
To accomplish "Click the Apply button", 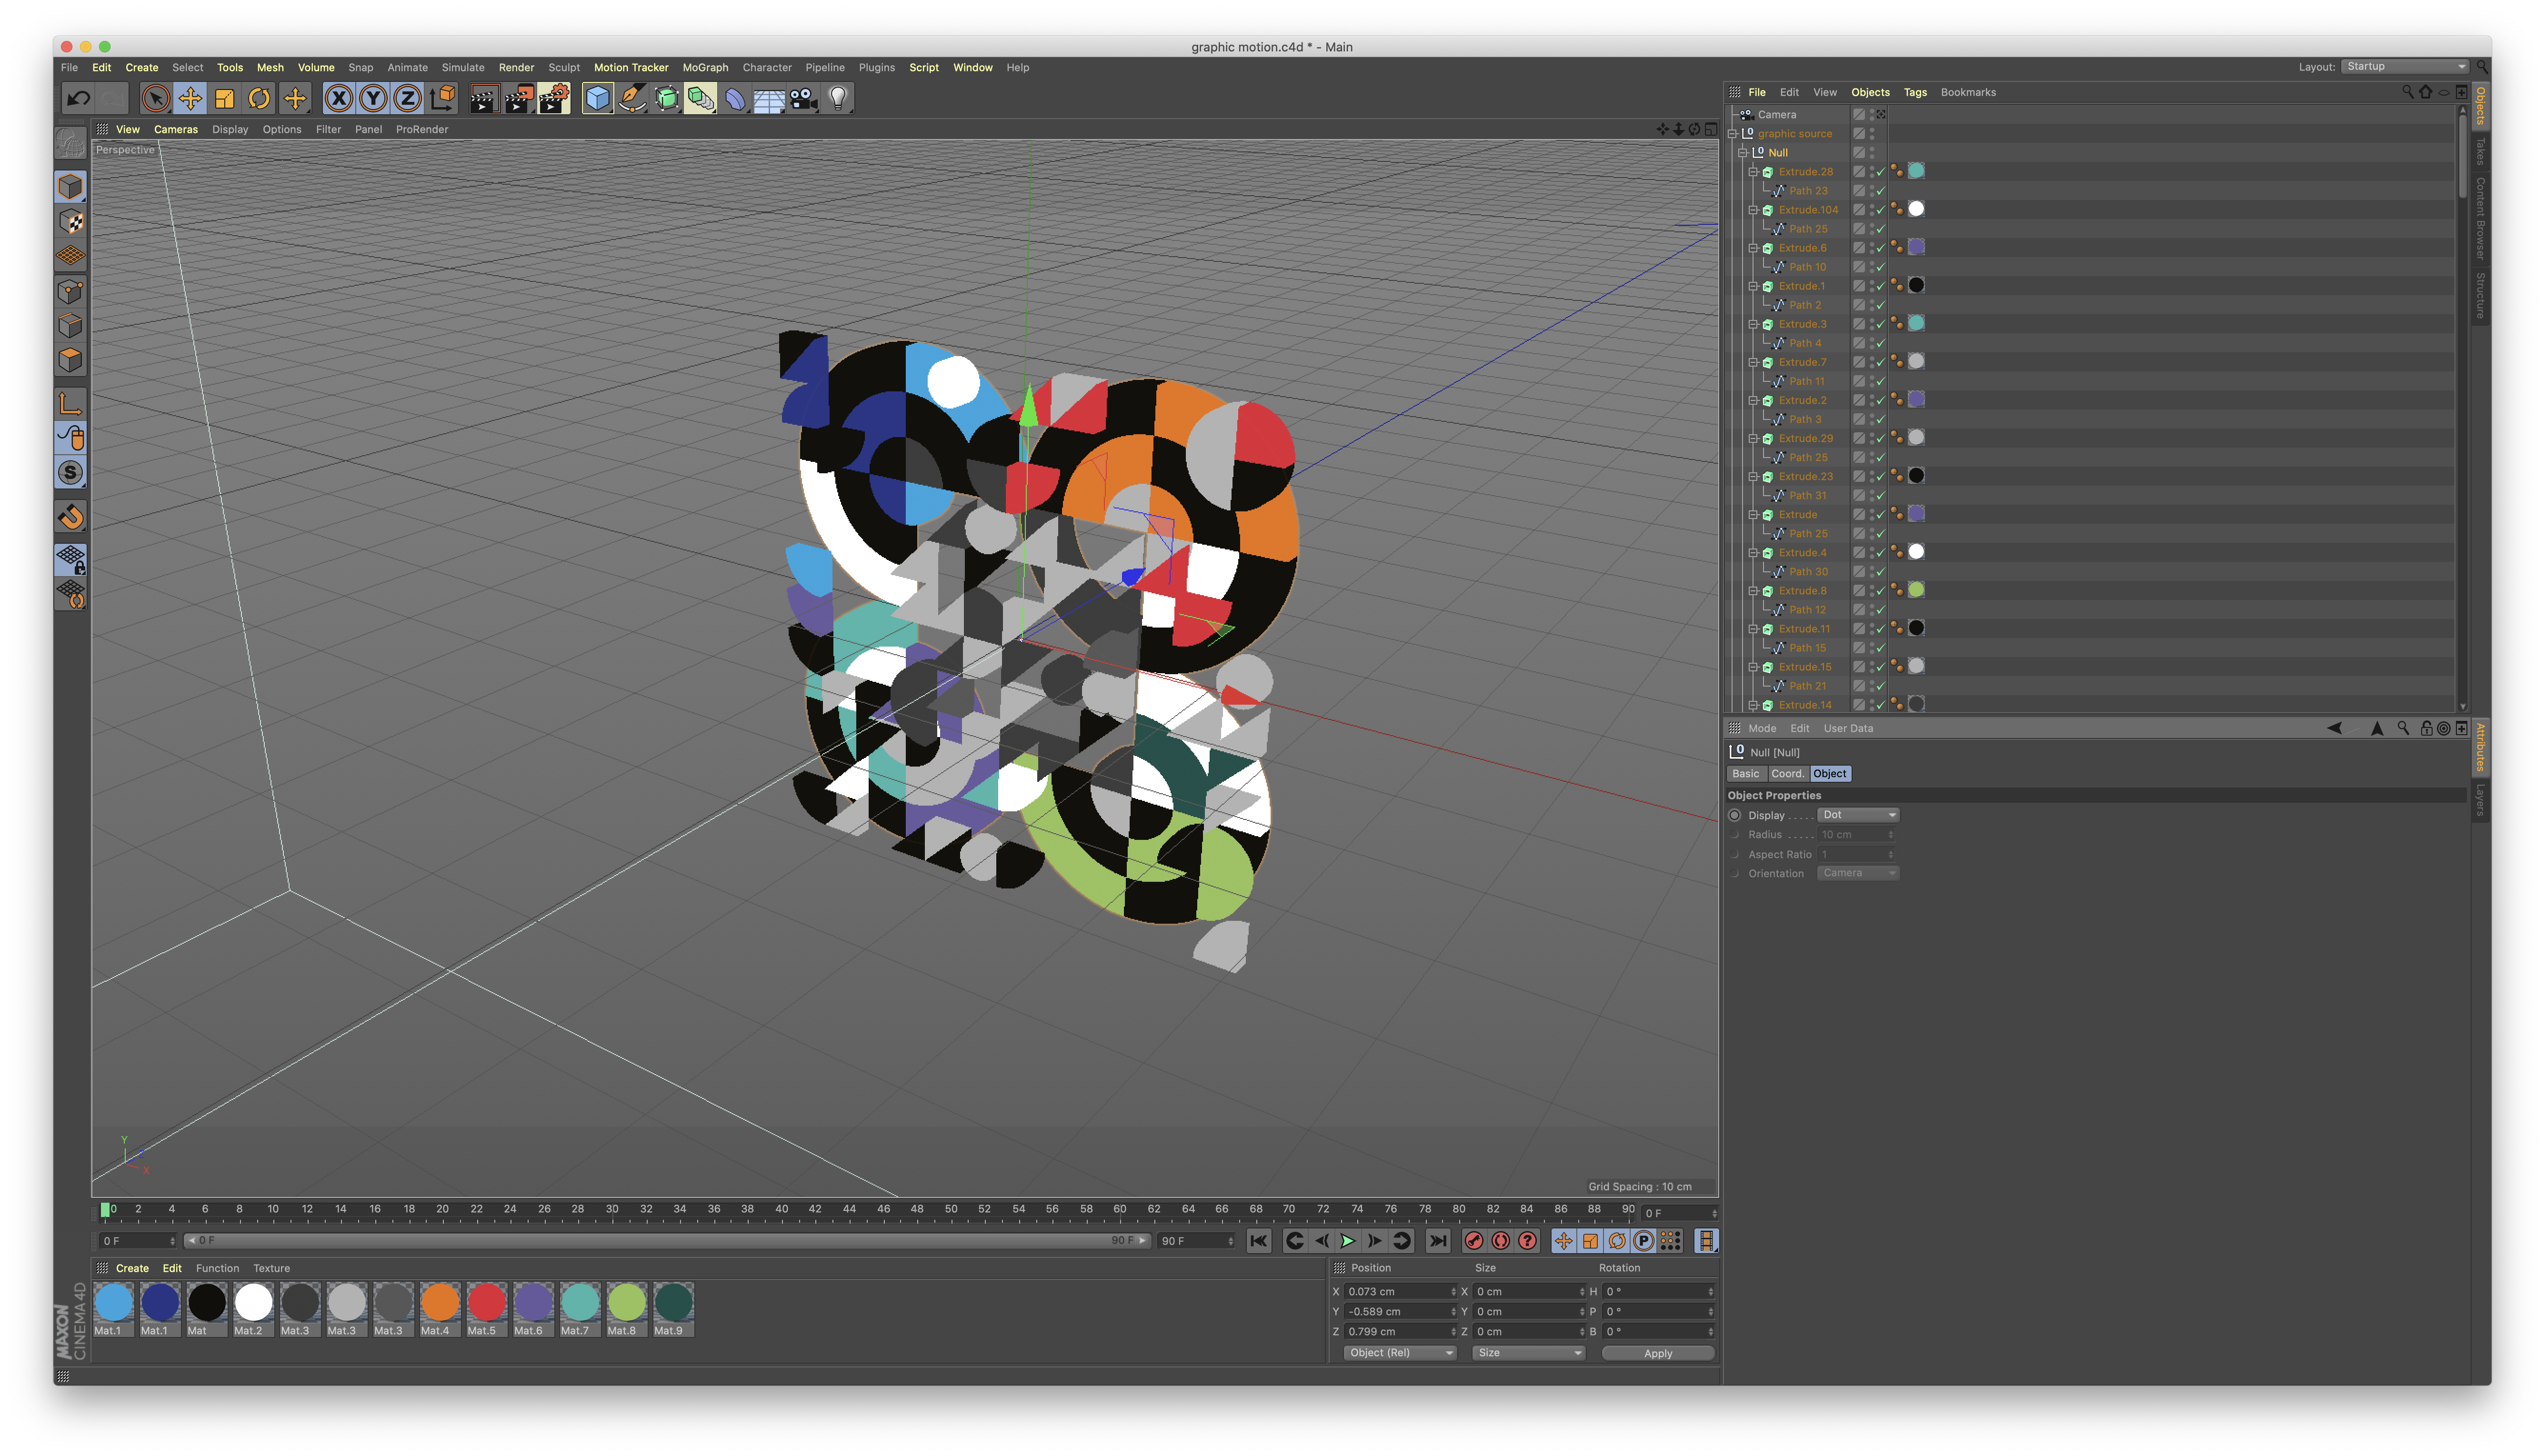I will pyautogui.click(x=1658, y=1354).
